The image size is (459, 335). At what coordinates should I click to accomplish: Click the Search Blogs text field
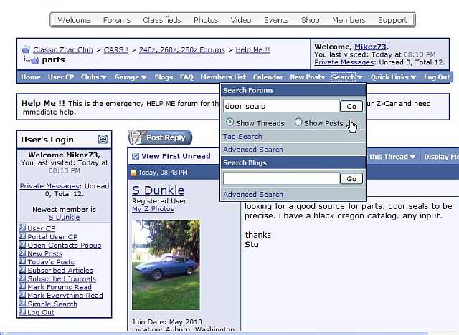pos(281,178)
